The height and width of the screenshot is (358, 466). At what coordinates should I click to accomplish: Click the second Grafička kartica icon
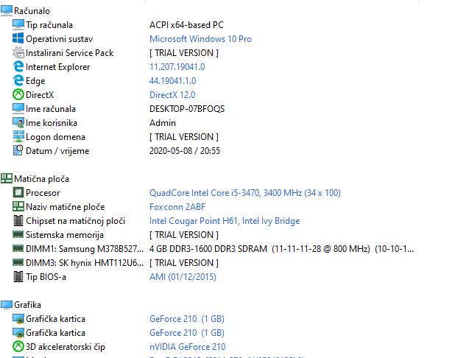[18, 333]
